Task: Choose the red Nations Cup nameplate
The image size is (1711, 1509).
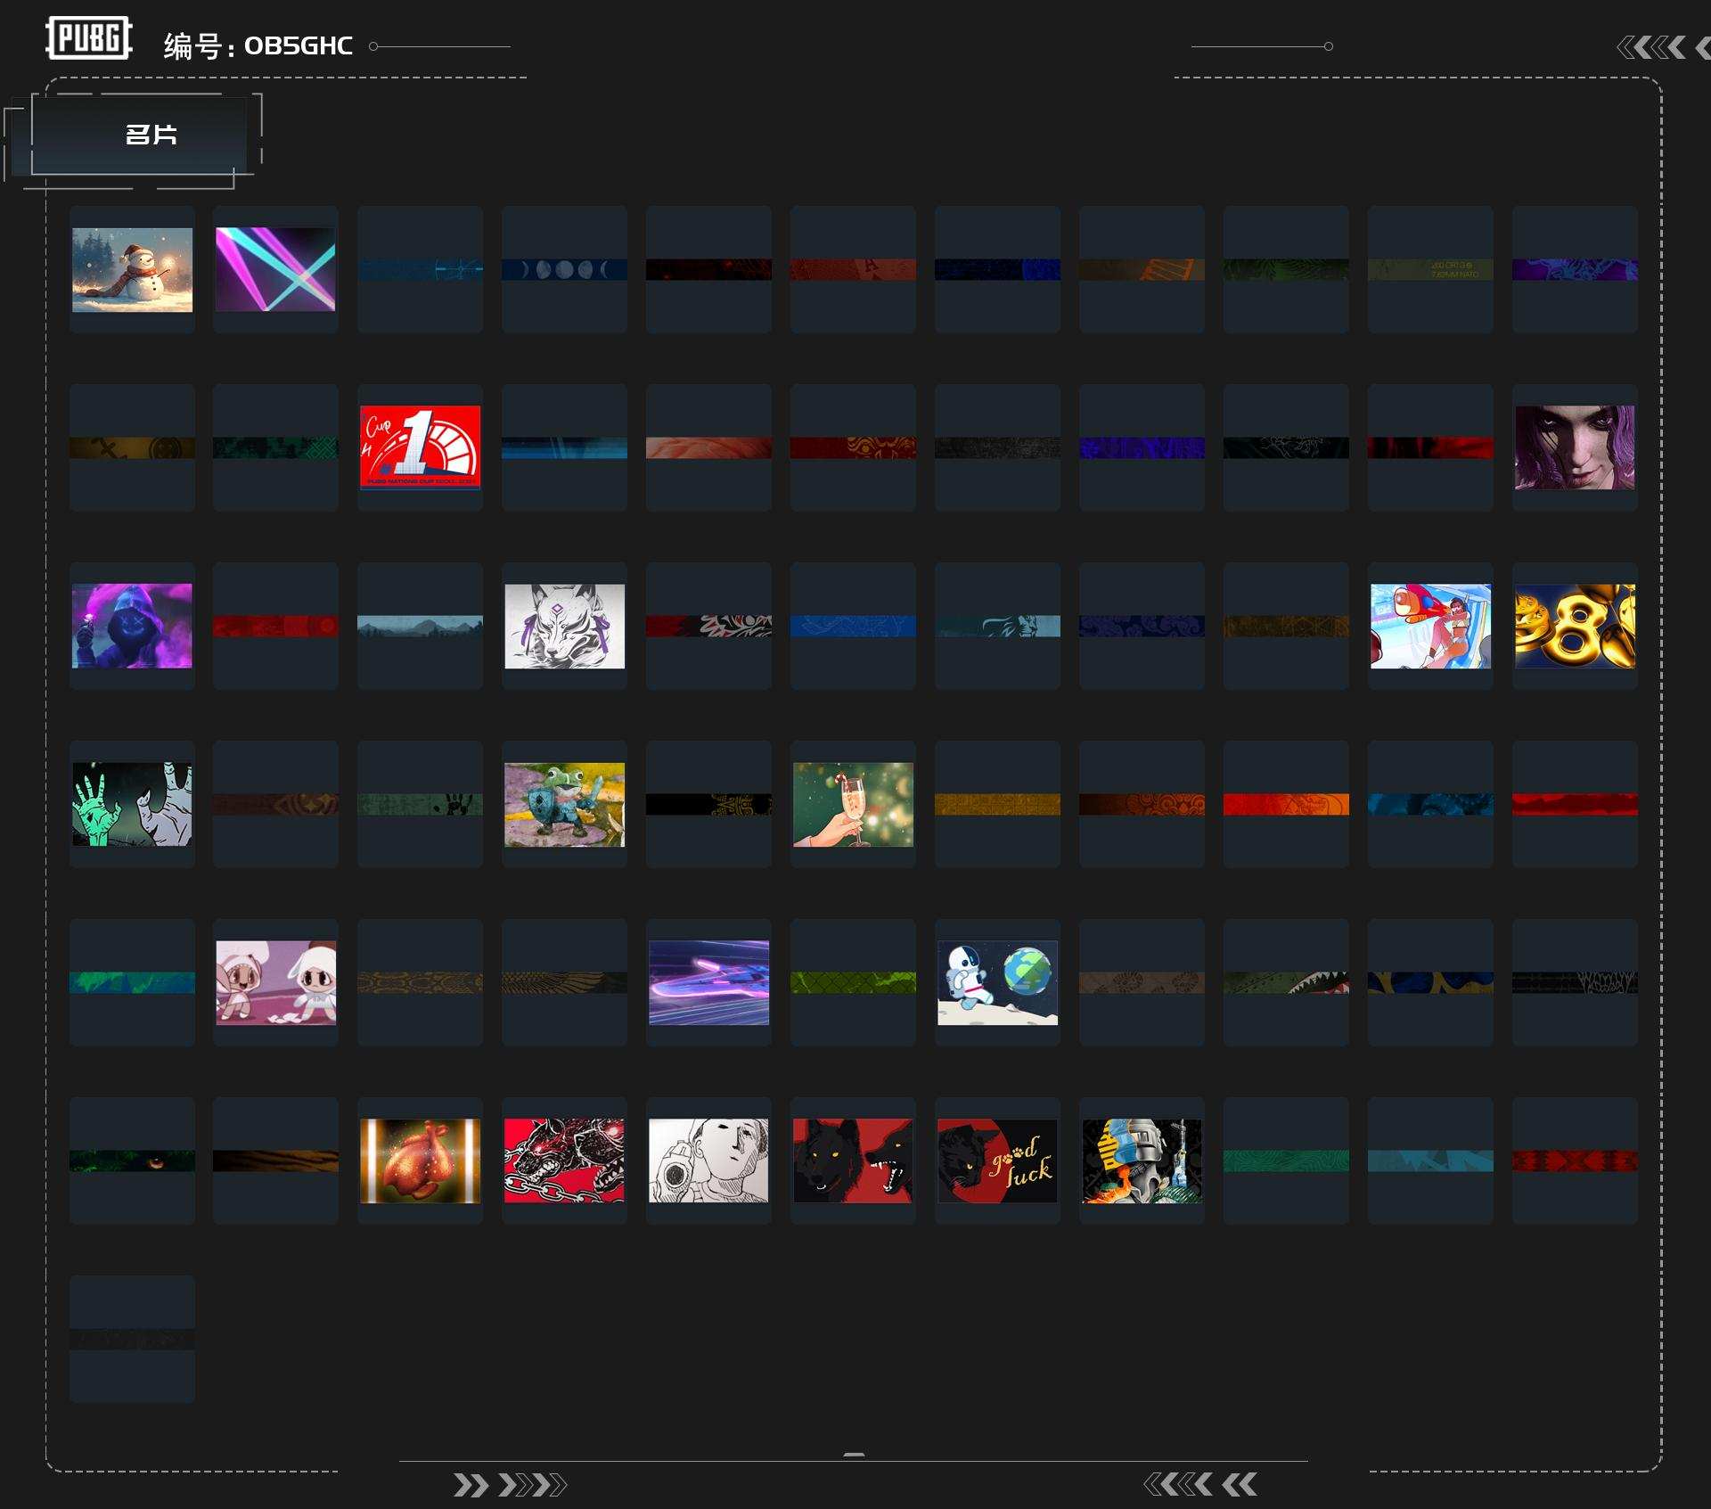Action: coord(420,447)
